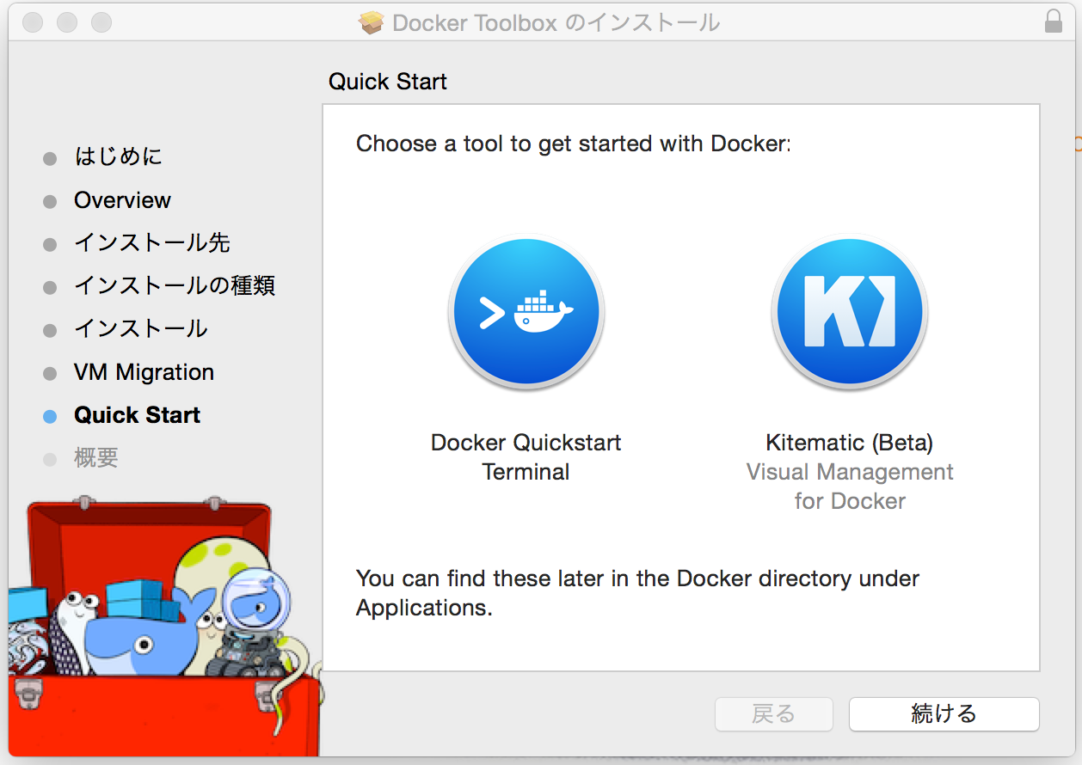Select the インストール step in sidebar
The width and height of the screenshot is (1082, 765).
141,328
